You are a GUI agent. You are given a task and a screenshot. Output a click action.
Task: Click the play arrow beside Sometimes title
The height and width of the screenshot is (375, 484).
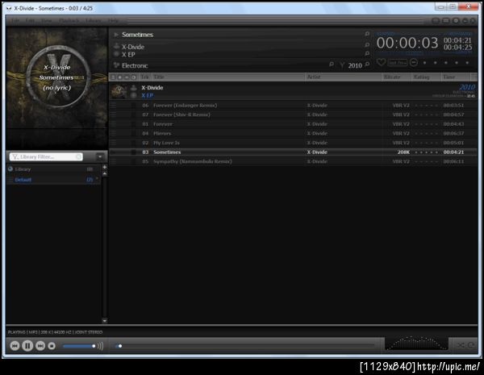point(116,35)
